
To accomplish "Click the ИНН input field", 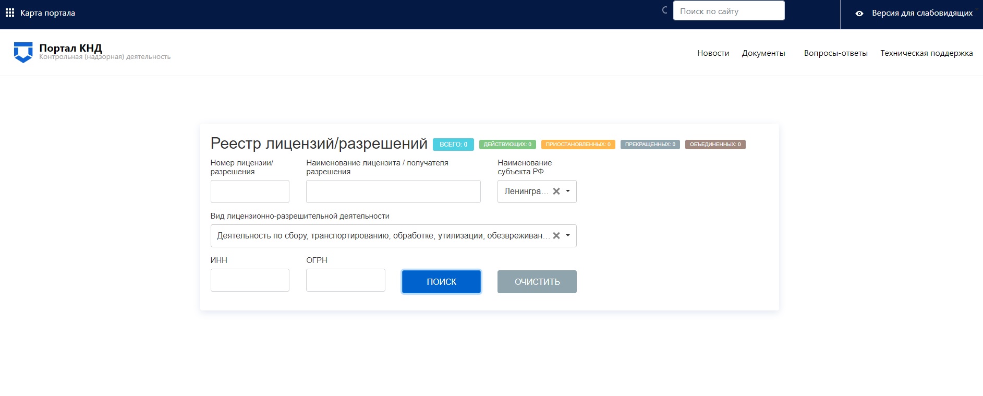I will 250,280.
